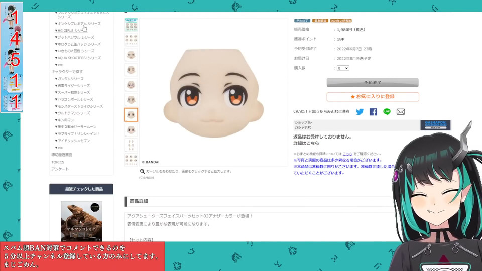
Task: Click the 商品詳細 section heading
Action: 139,201
